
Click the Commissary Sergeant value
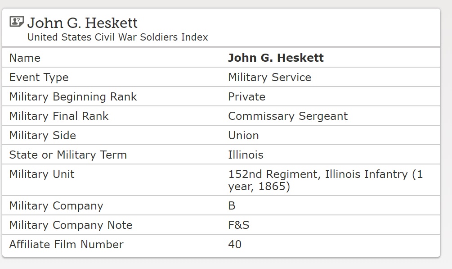(x=288, y=116)
